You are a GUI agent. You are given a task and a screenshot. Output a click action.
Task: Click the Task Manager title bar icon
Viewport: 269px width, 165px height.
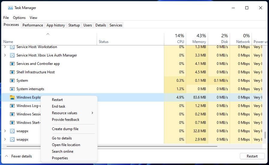click(x=11, y=8)
